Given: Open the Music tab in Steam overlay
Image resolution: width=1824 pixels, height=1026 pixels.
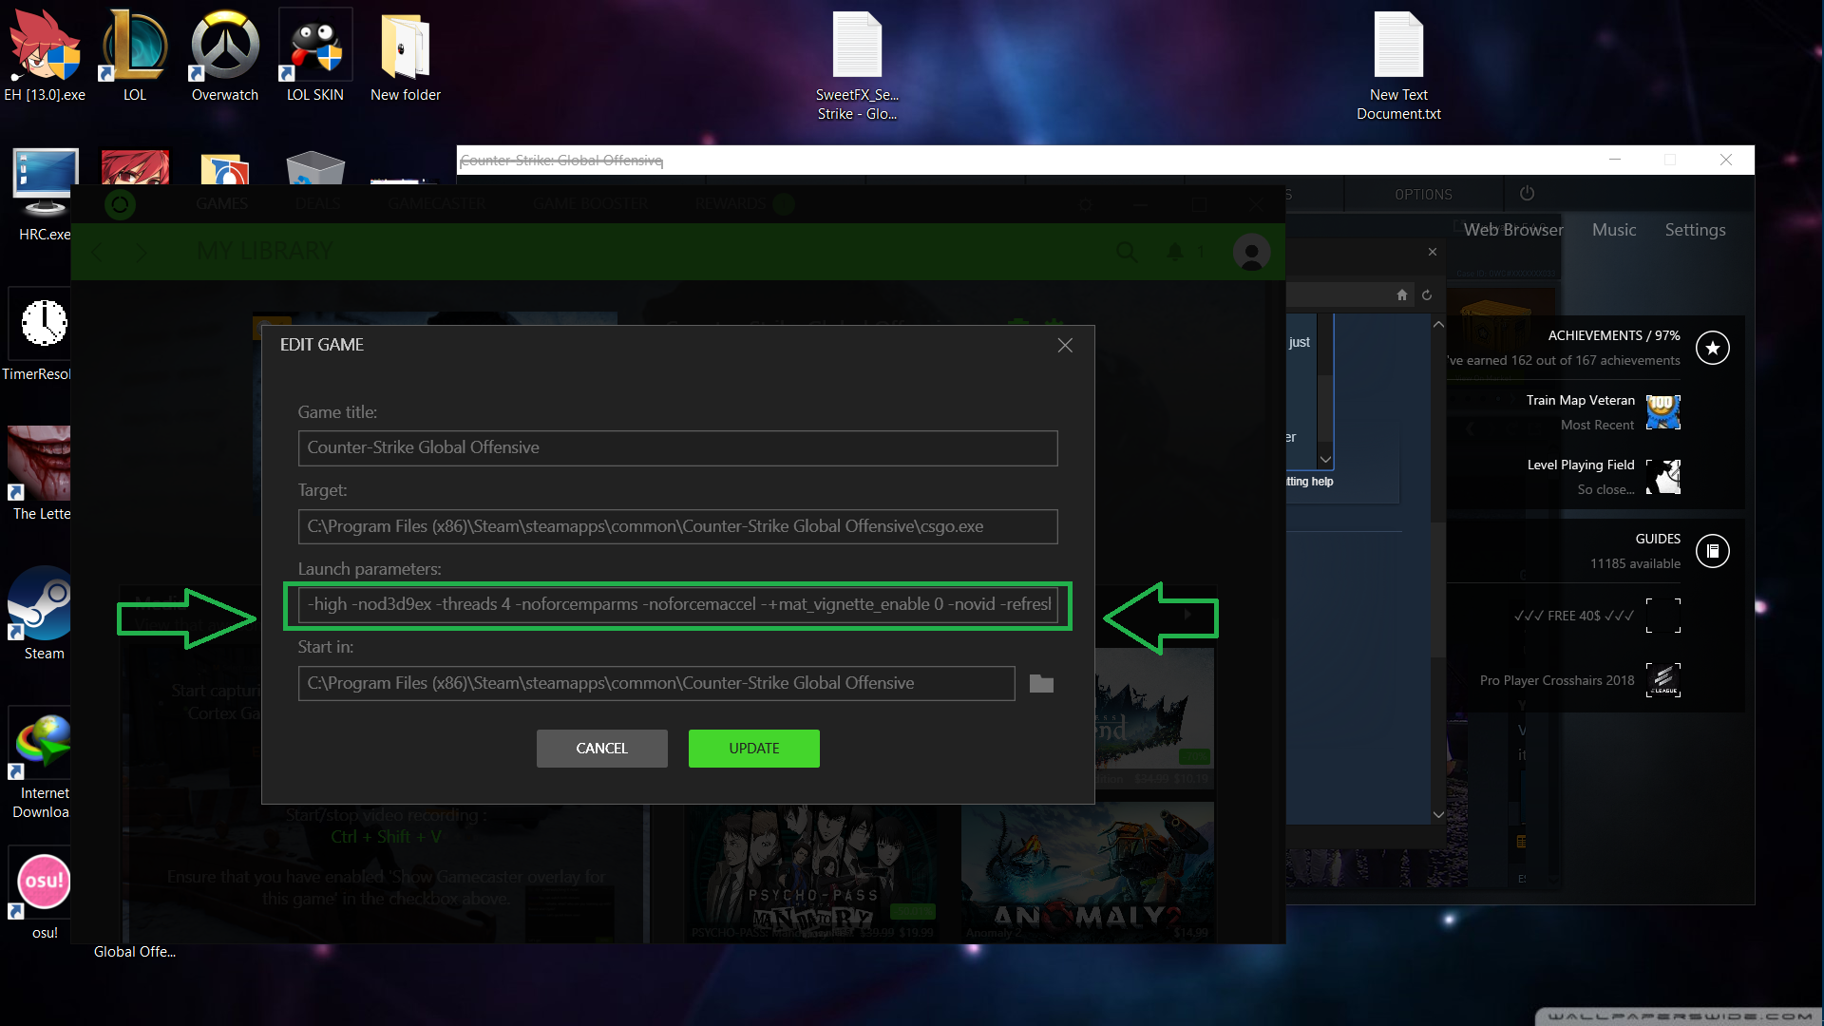Looking at the screenshot, I should (x=1614, y=230).
